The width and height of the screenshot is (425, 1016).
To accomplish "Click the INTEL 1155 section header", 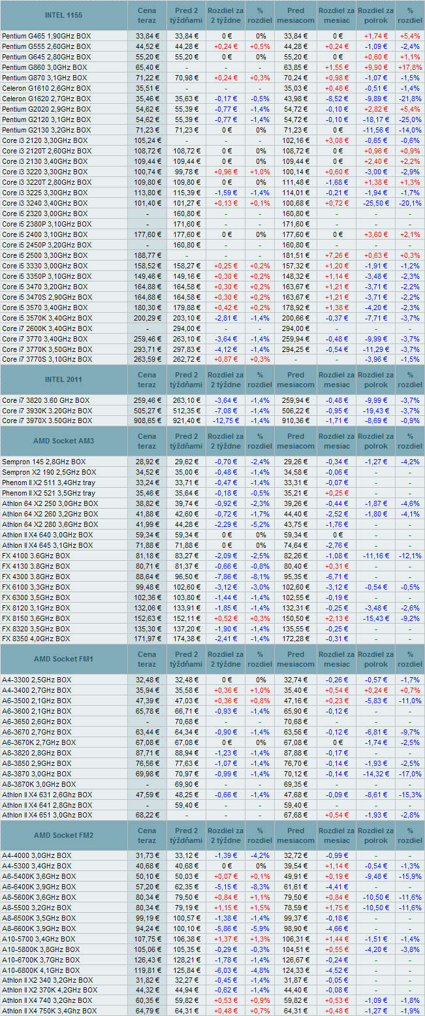I will tap(64, 16).
